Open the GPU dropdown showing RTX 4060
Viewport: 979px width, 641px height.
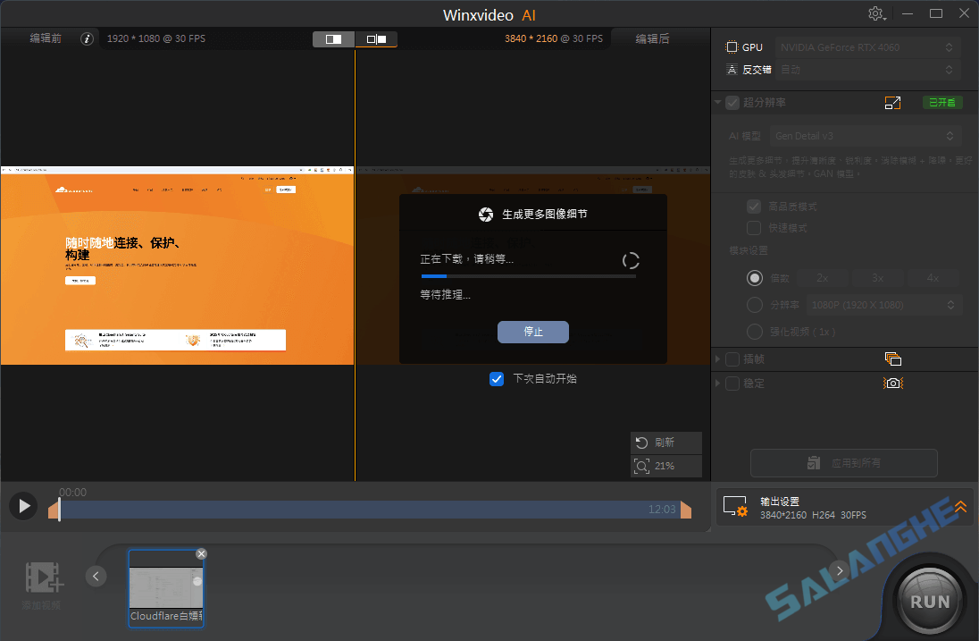point(866,46)
